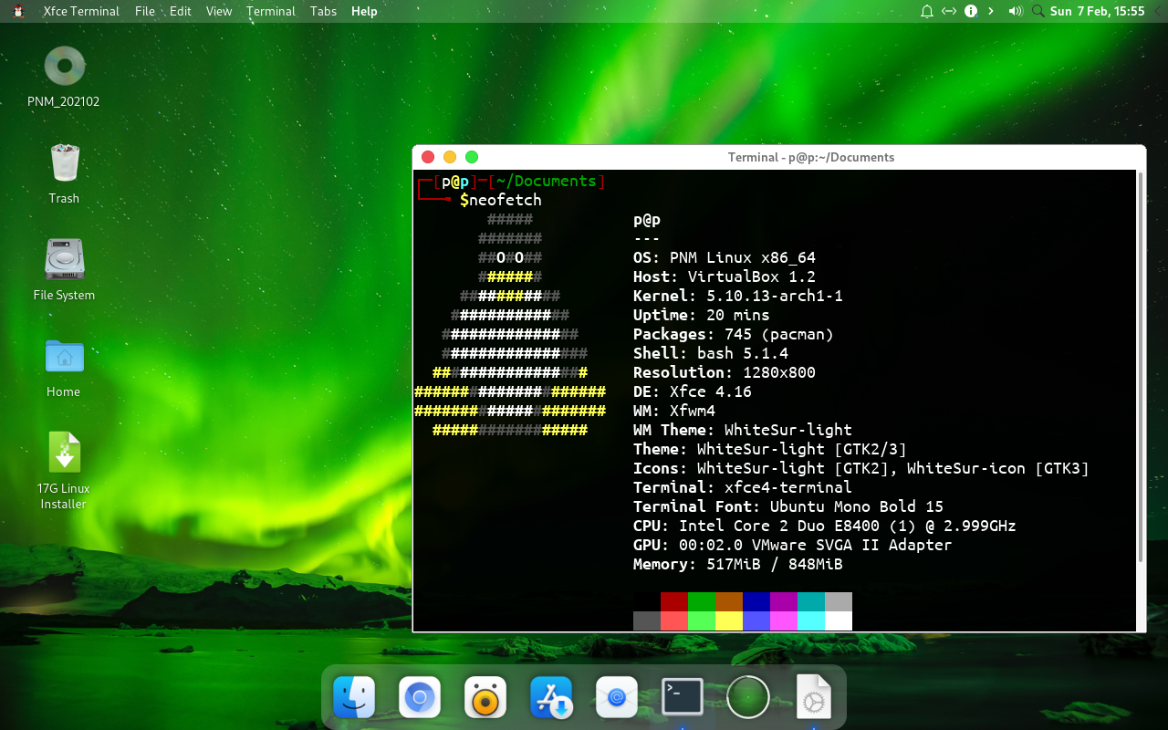Click the 'p@p' heading above the dashes
Screen dimensions: 1168x730
click(647, 219)
